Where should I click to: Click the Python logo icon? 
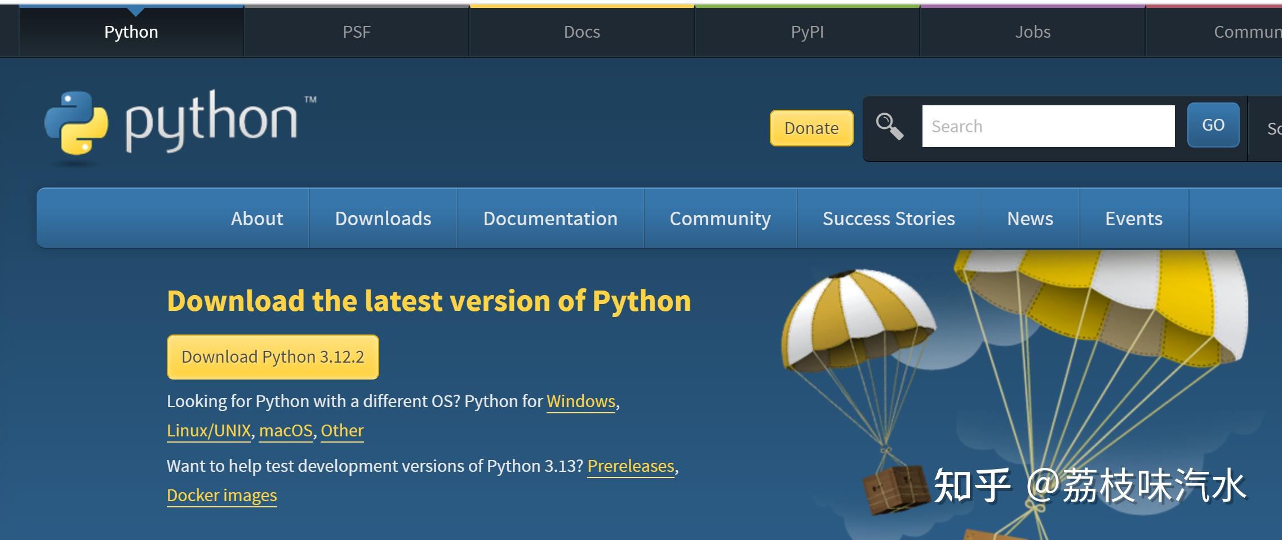pos(76,123)
